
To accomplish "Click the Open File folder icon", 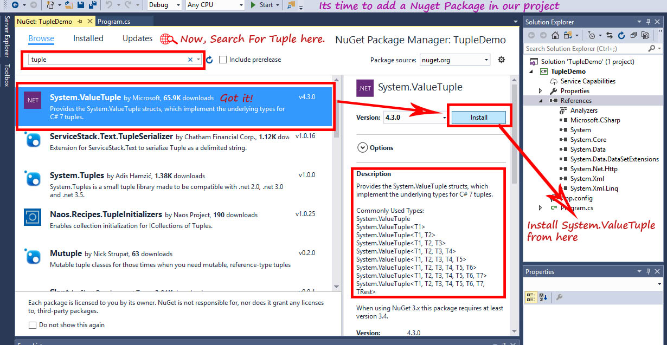I will point(69,5).
